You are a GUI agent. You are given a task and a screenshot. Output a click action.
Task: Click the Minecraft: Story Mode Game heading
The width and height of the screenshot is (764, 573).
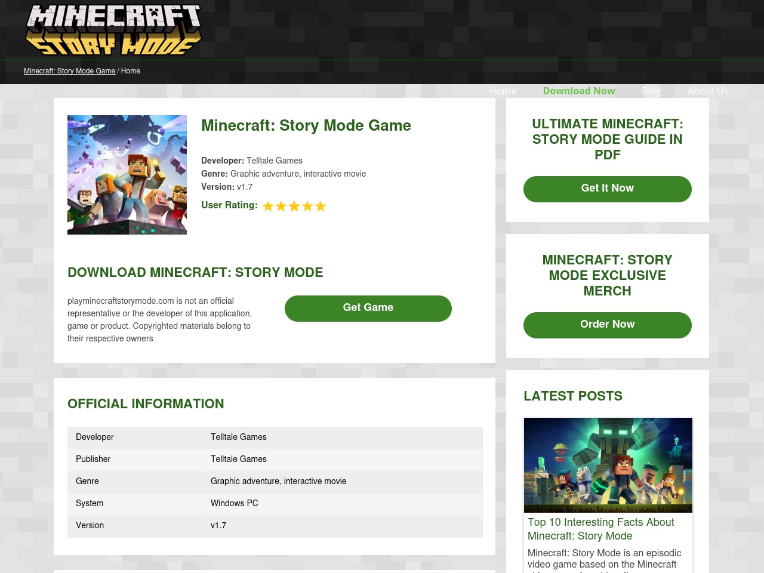coord(306,125)
